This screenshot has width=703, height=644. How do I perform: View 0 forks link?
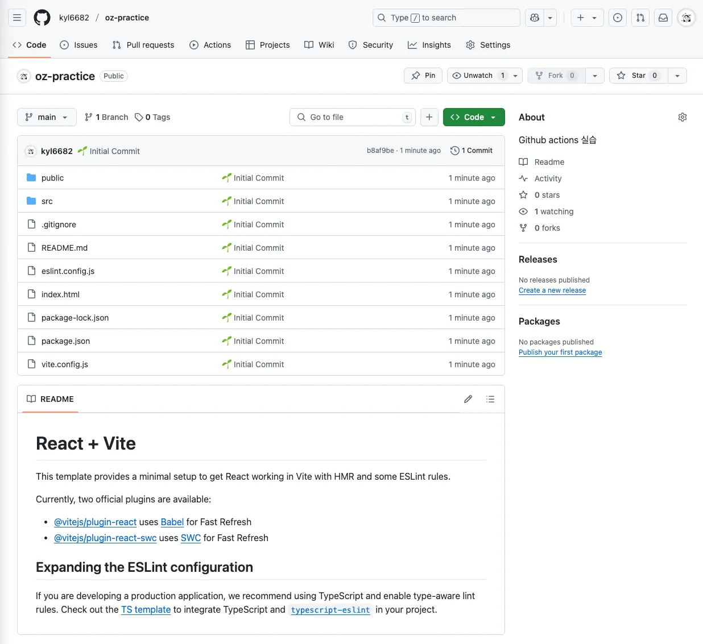[547, 228]
